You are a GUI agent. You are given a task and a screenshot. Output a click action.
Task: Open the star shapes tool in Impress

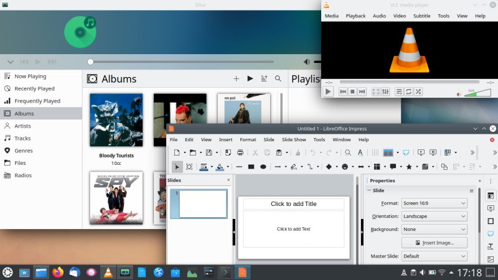408,167
